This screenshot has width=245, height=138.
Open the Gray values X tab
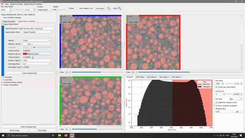click(x=152, y=77)
